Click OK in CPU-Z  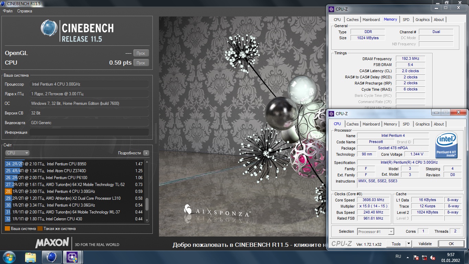[451, 244]
